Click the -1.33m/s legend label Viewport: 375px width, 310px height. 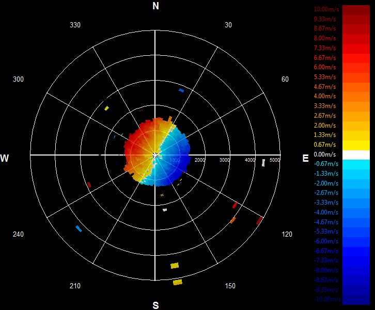tap(326, 174)
